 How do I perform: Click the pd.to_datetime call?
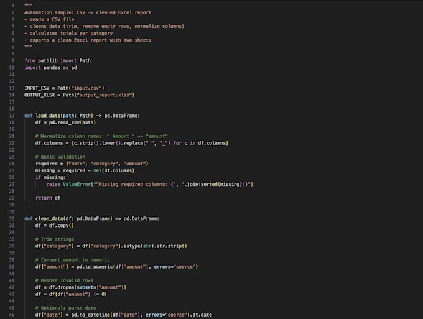point(130,315)
